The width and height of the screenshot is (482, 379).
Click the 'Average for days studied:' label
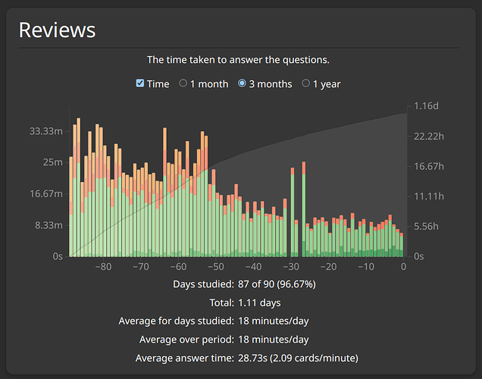tap(176, 321)
